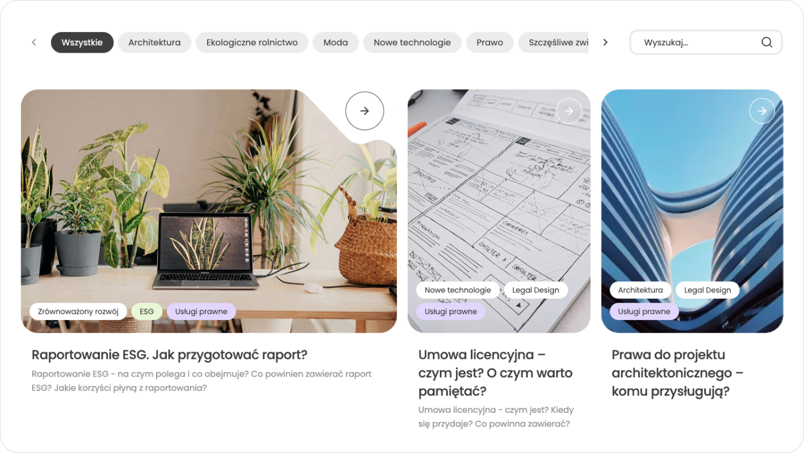Show more categories with the right chevron
Viewport: 804px width, 453px height.
pos(605,42)
